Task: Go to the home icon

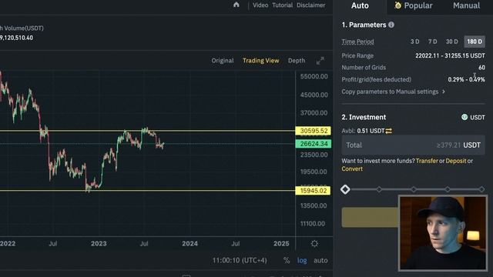Action: tap(236, 5)
